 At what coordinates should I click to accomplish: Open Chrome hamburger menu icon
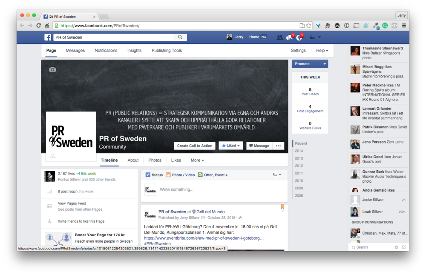(404, 26)
